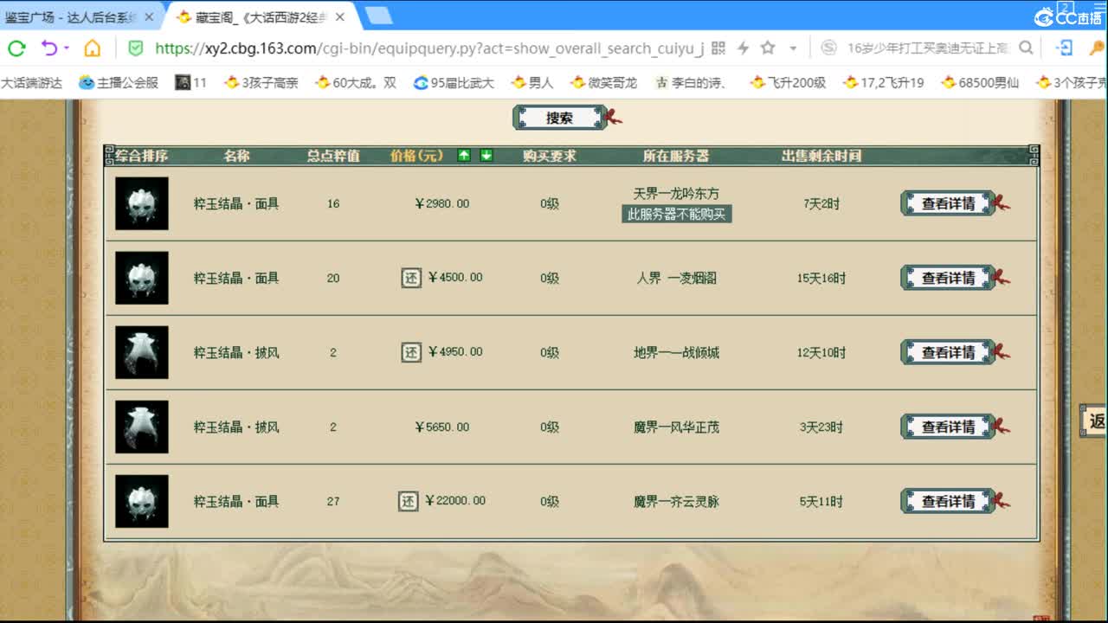This screenshot has width=1108, height=623.
Task: Open mask thumbnail priced ¥2980.00
Action: coord(142,203)
